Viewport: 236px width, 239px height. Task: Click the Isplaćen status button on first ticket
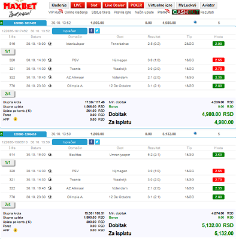(x=69, y=31)
